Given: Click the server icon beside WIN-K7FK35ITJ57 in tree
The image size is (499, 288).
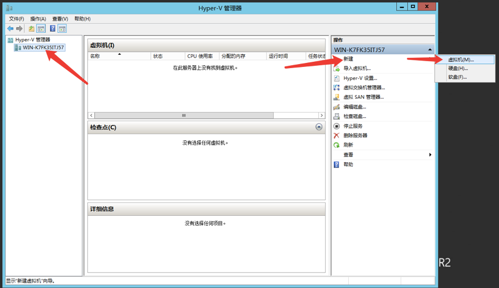Looking at the screenshot, I should 18,48.
